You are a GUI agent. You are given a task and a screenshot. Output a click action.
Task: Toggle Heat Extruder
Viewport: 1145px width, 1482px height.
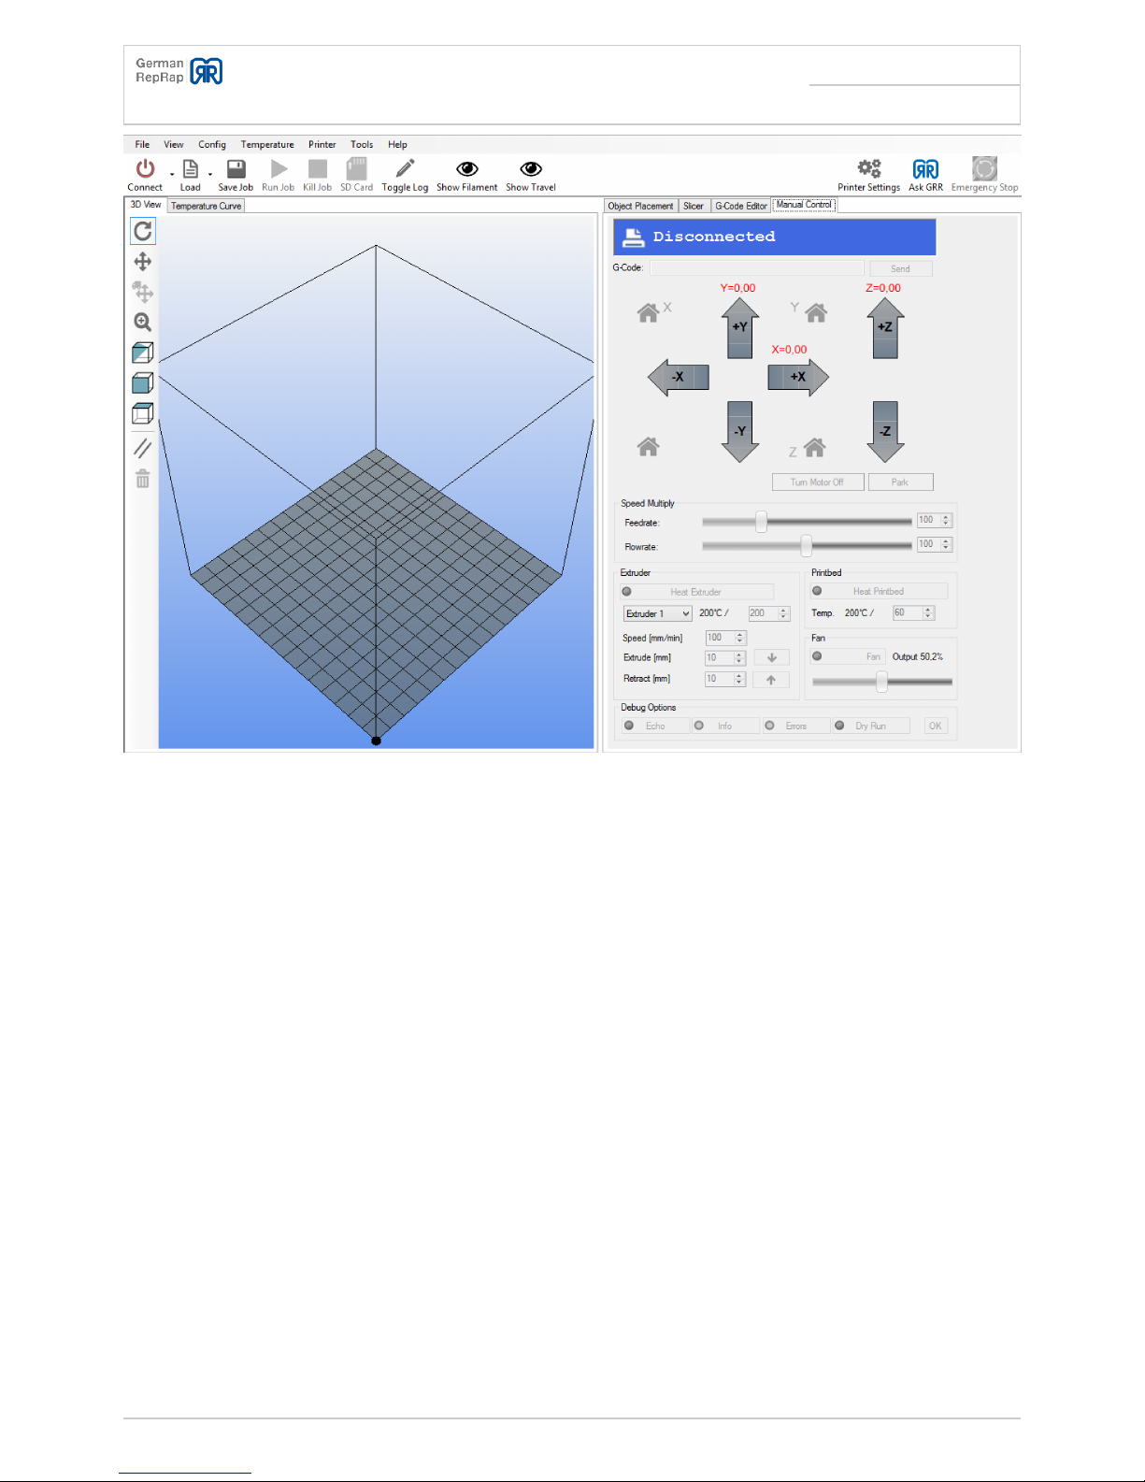697,592
